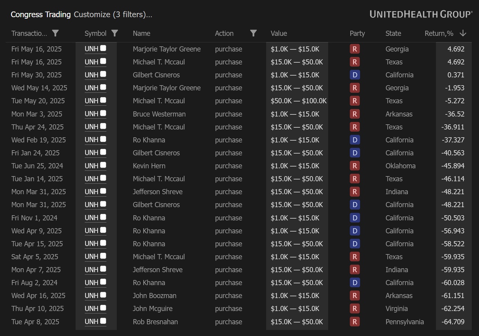This screenshot has width=479, height=336.
Task: Click the white square icon beside UNH in Kevin Hern row
Action: pyautogui.click(x=103, y=165)
